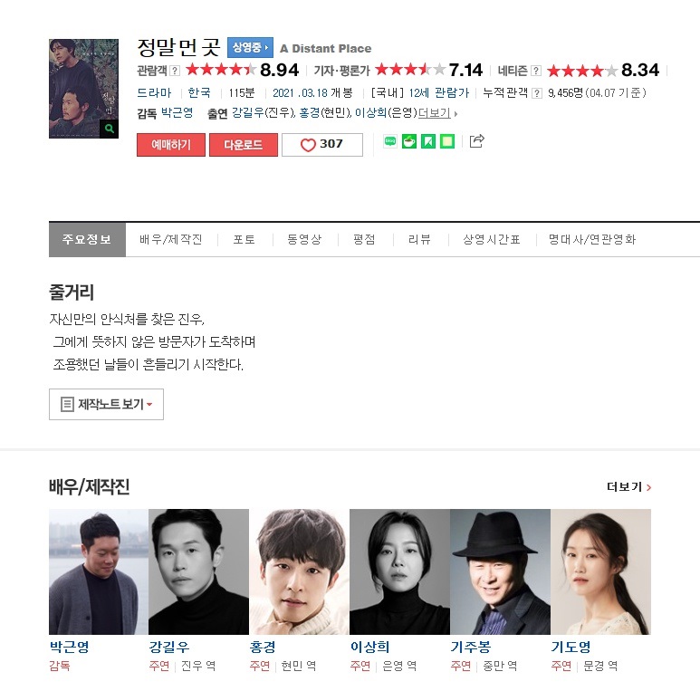Open 더보기 in the 배우/제작진 section
The image size is (700, 691).
[628, 487]
